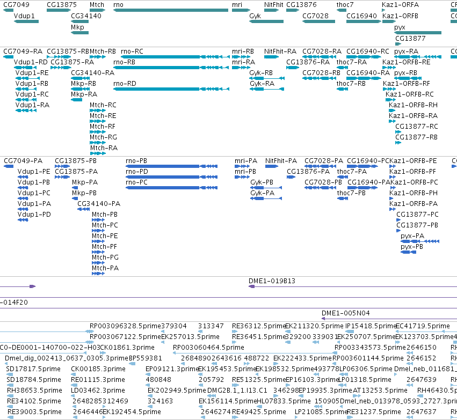Select BAC clone DME1-019B13

[x=353, y=286]
